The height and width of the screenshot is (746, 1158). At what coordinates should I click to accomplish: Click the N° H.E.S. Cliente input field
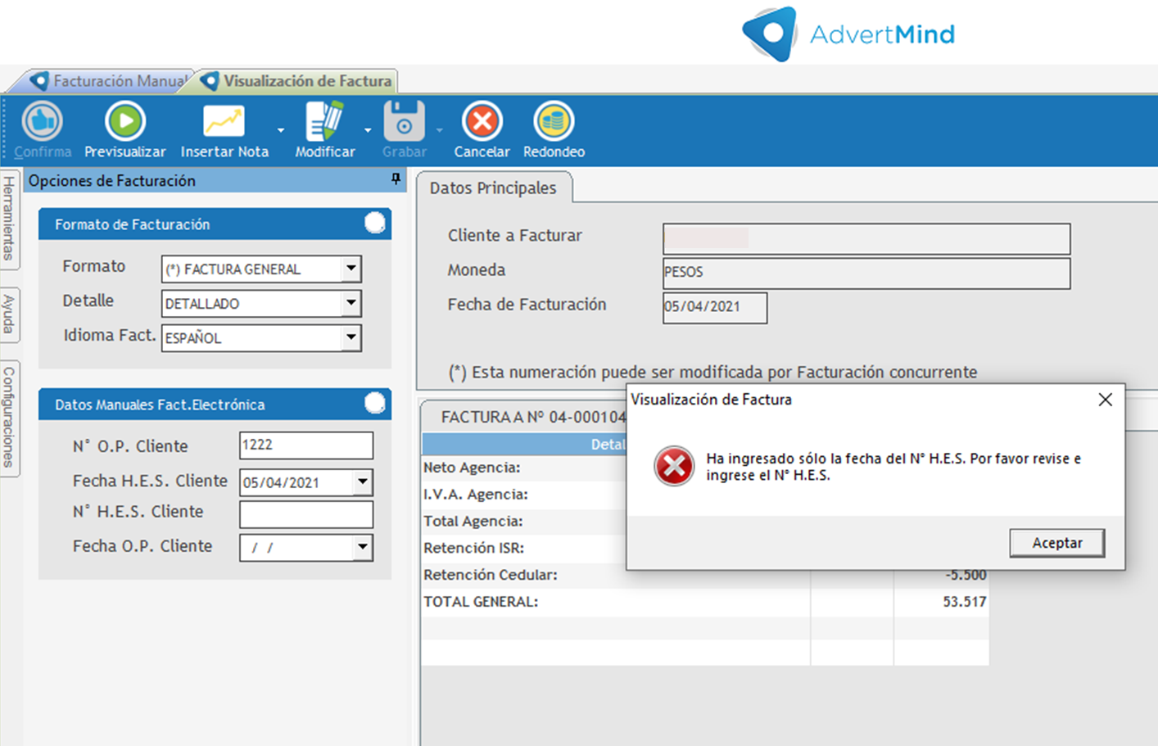tap(305, 514)
